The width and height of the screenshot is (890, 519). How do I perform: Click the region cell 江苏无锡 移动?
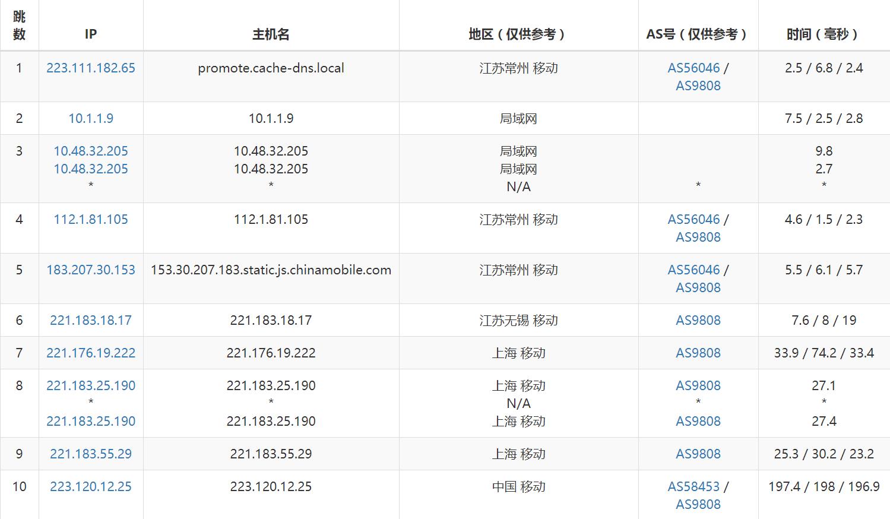(x=518, y=320)
